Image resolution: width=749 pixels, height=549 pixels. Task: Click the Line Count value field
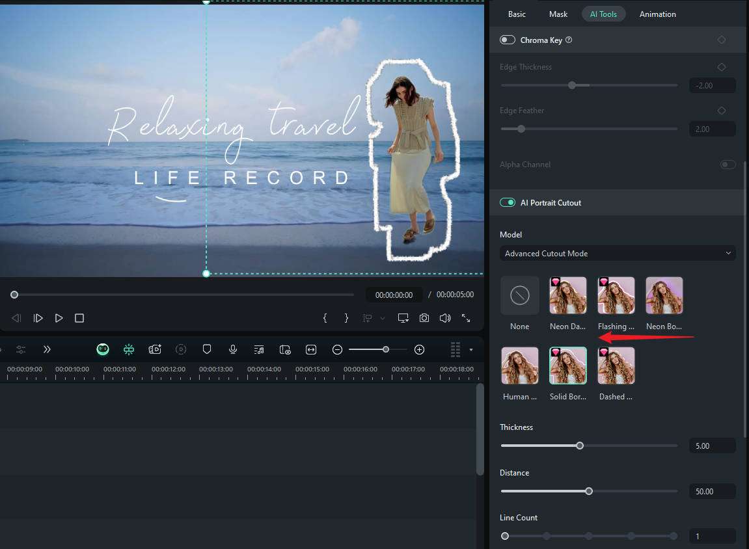(712, 536)
